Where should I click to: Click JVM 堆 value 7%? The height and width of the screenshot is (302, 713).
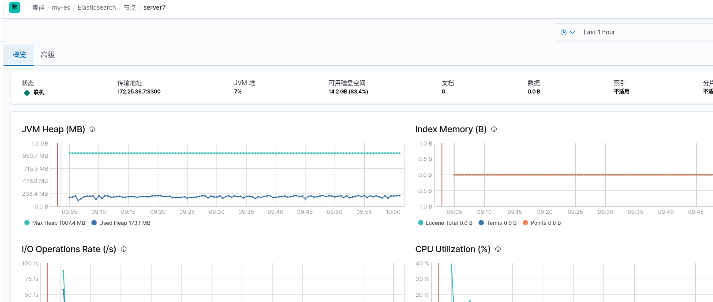(x=238, y=92)
